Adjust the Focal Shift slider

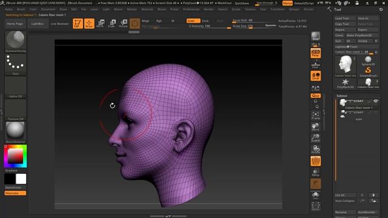coord(254,21)
